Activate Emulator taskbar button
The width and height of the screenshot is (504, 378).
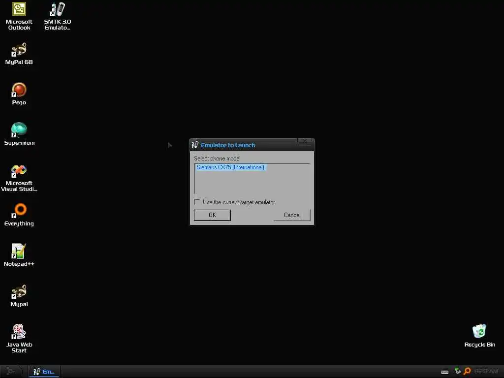point(44,372)
